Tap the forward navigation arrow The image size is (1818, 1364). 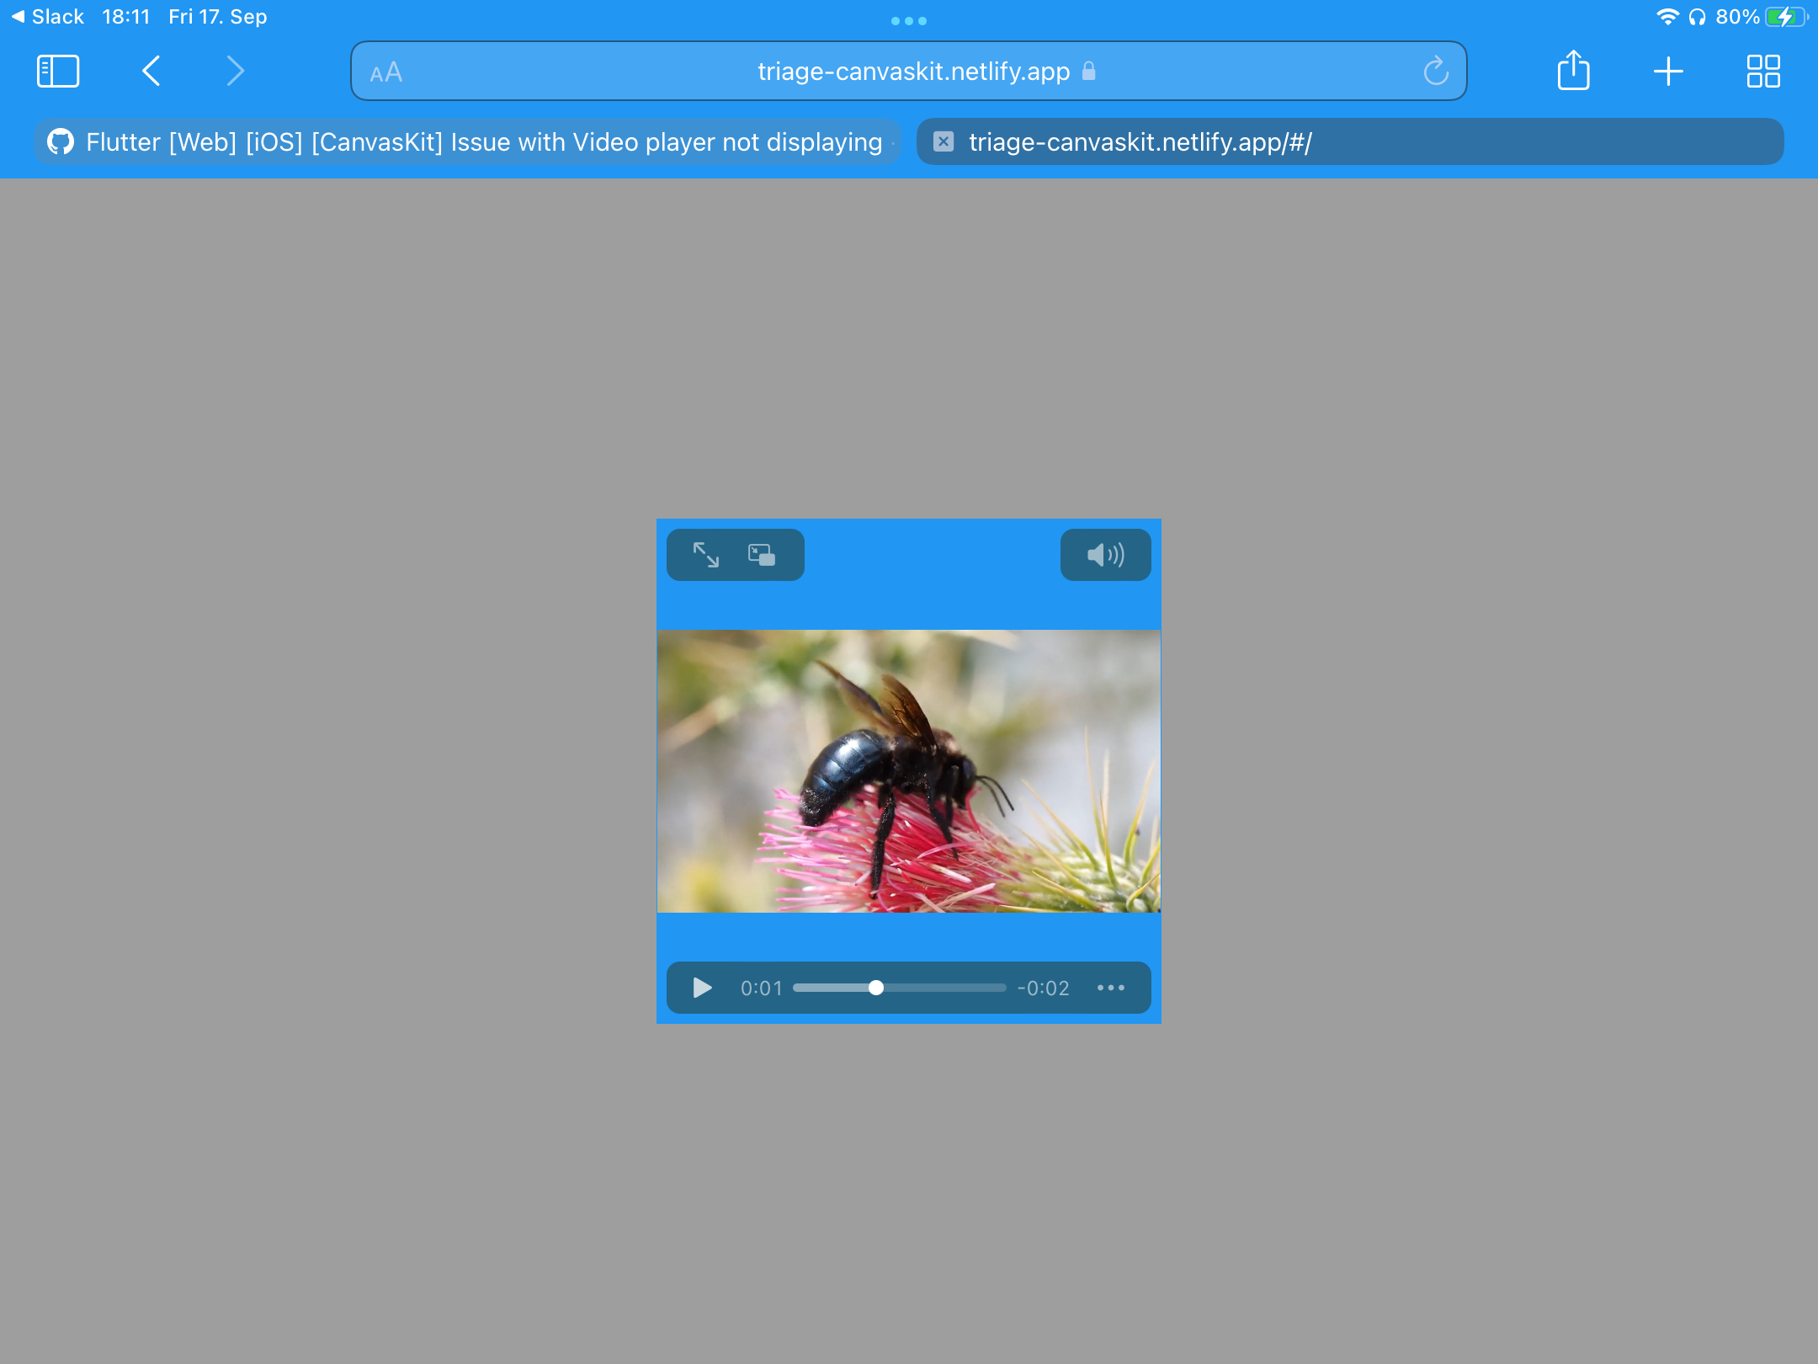pos(236,72)
